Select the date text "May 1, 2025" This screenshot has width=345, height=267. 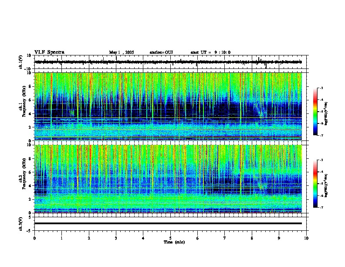coord(122,52)
